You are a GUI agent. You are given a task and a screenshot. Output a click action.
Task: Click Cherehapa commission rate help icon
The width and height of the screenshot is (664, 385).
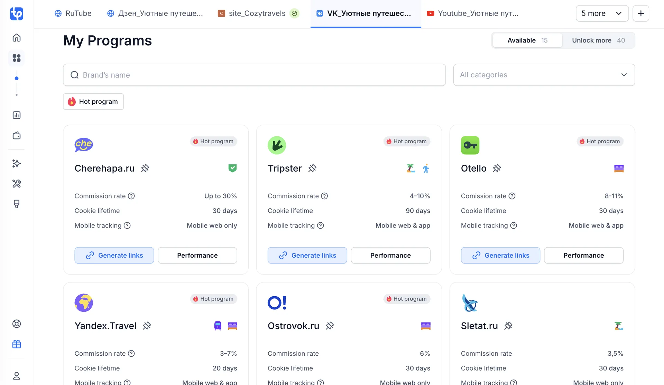point(131,196)
